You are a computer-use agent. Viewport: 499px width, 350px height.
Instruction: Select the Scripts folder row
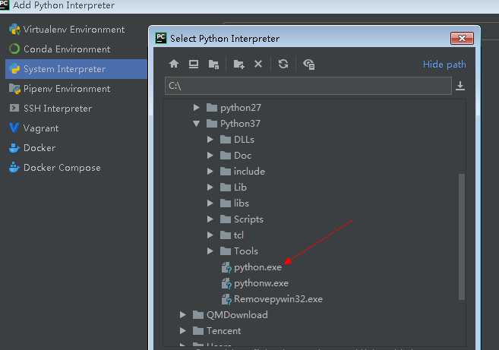[x=248, y=219]
